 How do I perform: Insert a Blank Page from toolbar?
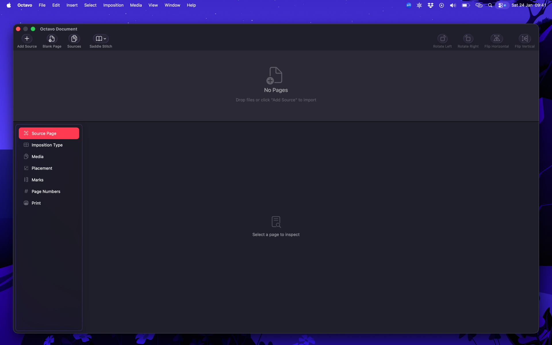pos(52,39)
